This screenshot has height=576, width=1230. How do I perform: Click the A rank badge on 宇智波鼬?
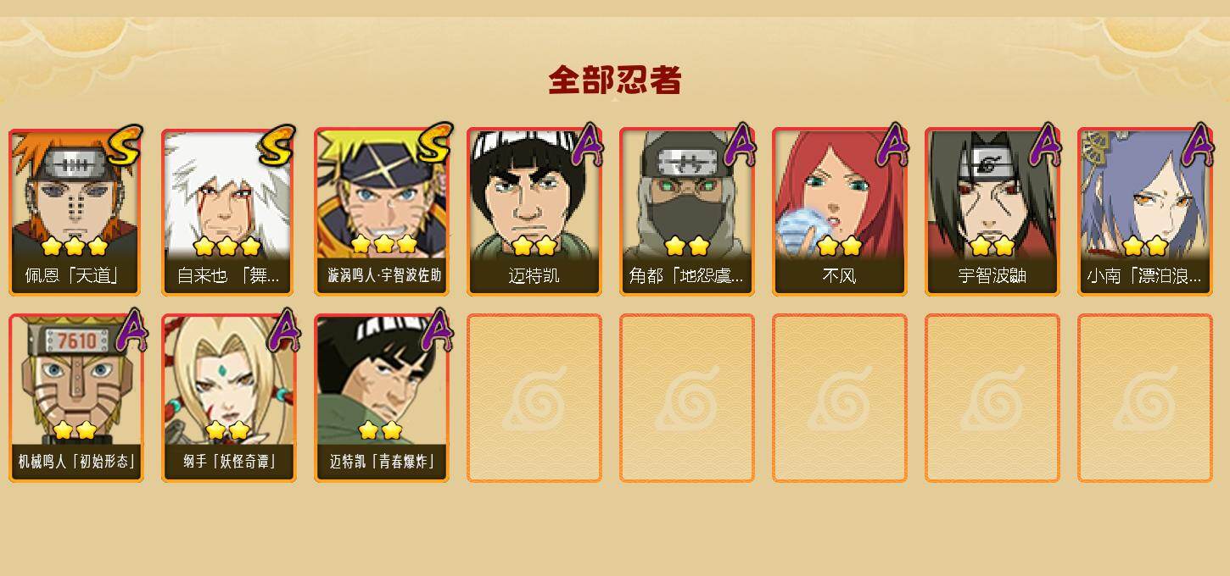1045,144
